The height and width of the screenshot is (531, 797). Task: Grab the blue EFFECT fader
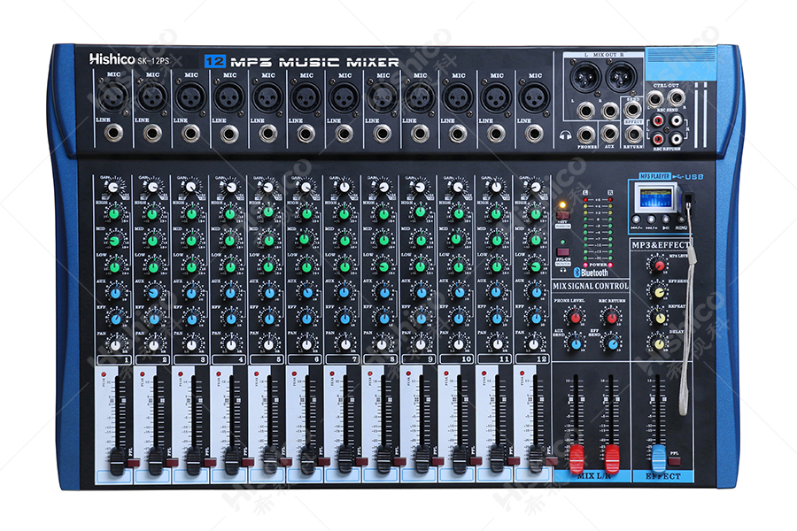click(x=659, y=458)
